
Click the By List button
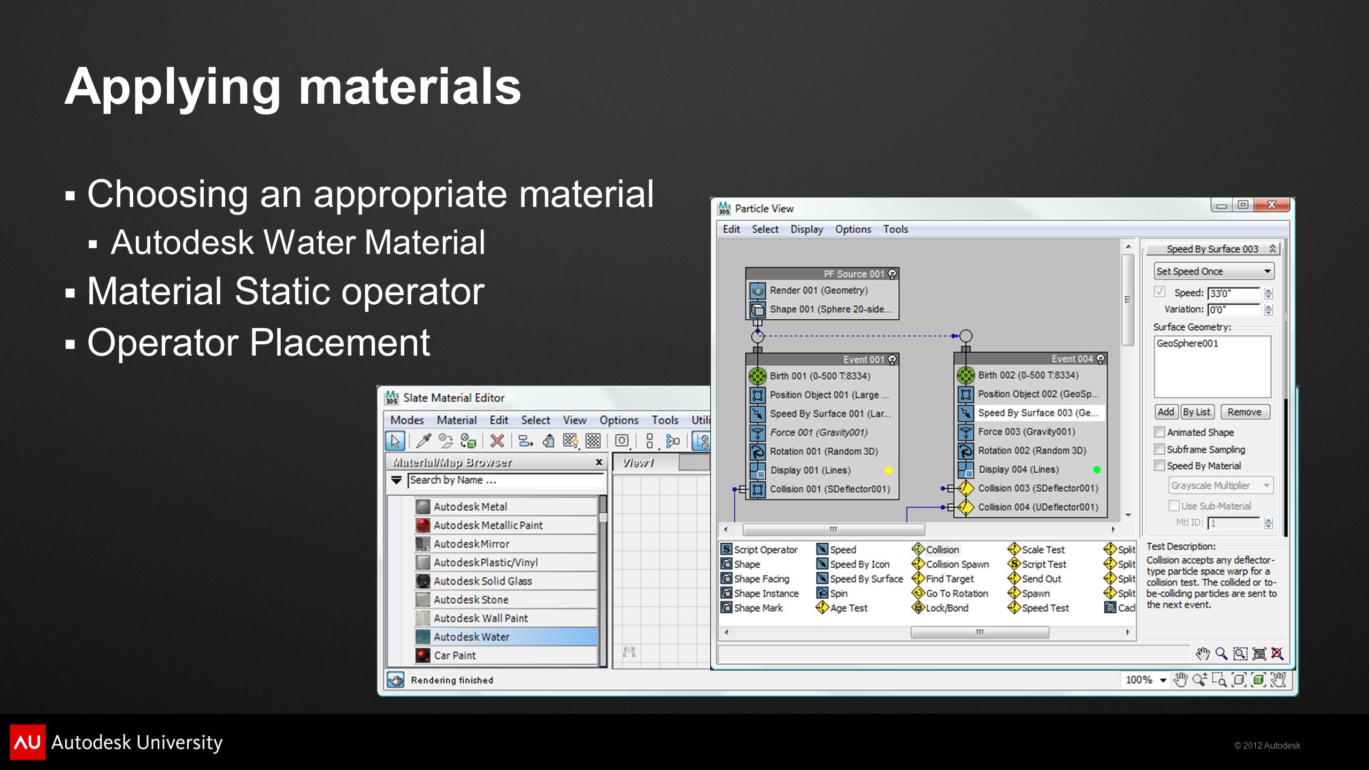coord(1197,412)
